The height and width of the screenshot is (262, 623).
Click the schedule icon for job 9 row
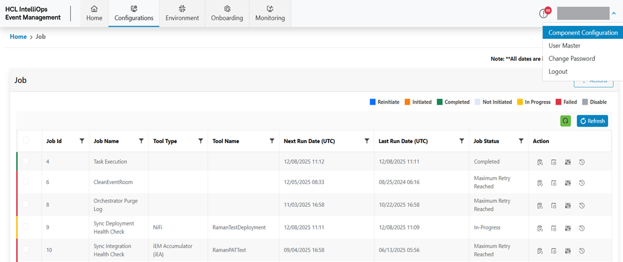coord(554,228)
